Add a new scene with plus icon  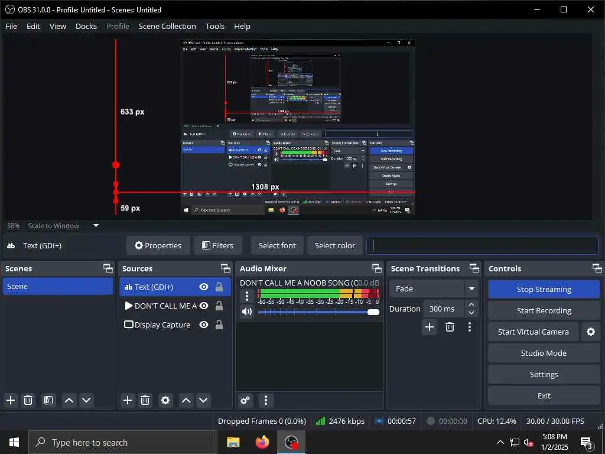click(11, 400)
